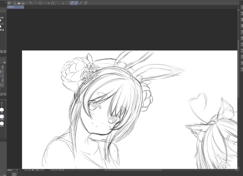Click the invert selection toolbar icon
The height and width of the screenshot is (176, 243).
point(63,3)
